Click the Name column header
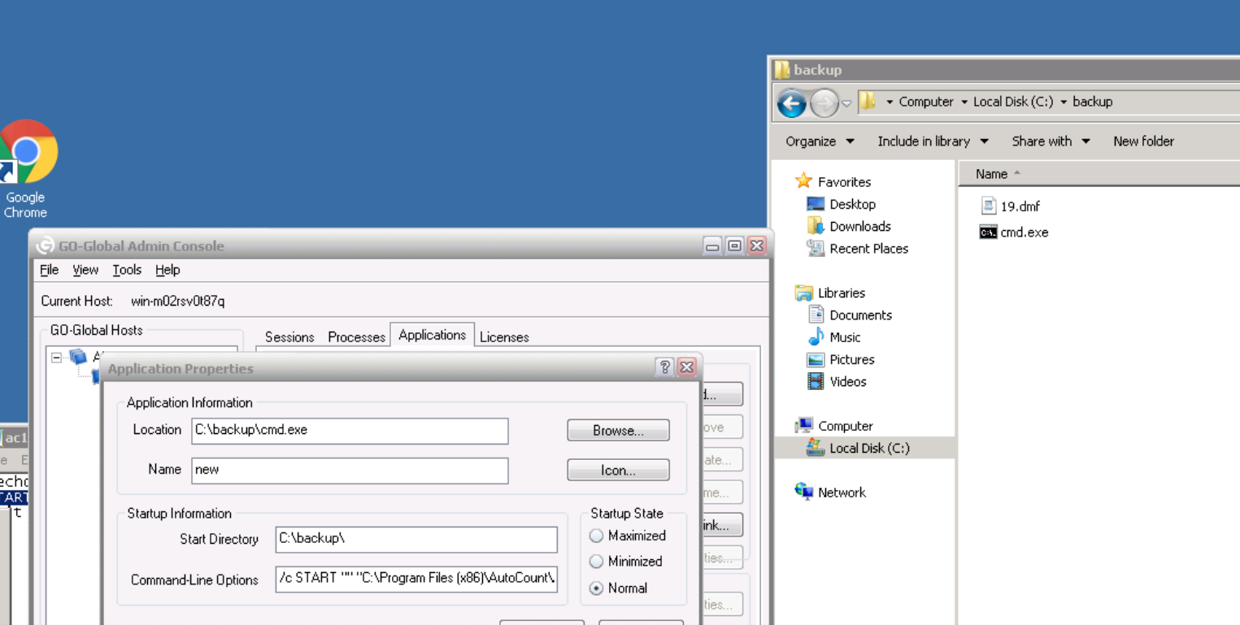Screen dimensions: 1240x625 coord(991,174)
